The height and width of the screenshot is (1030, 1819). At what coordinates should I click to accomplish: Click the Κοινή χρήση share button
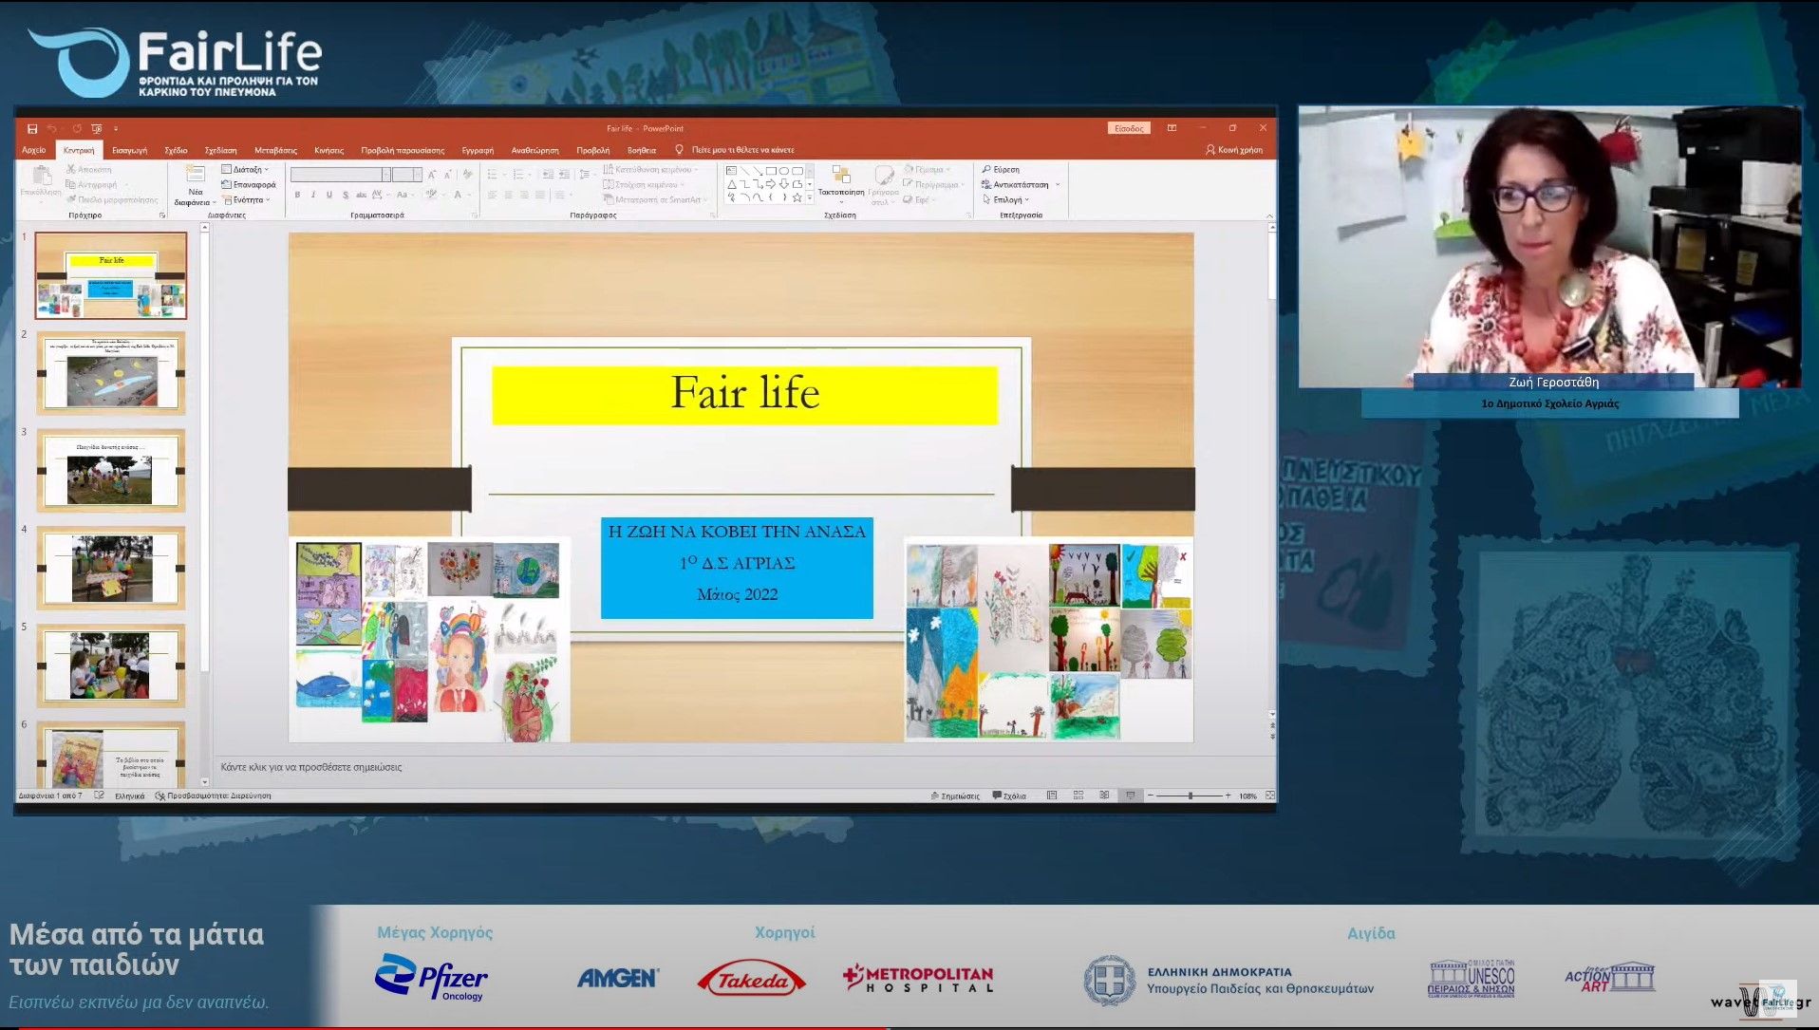coord(1234,150)
